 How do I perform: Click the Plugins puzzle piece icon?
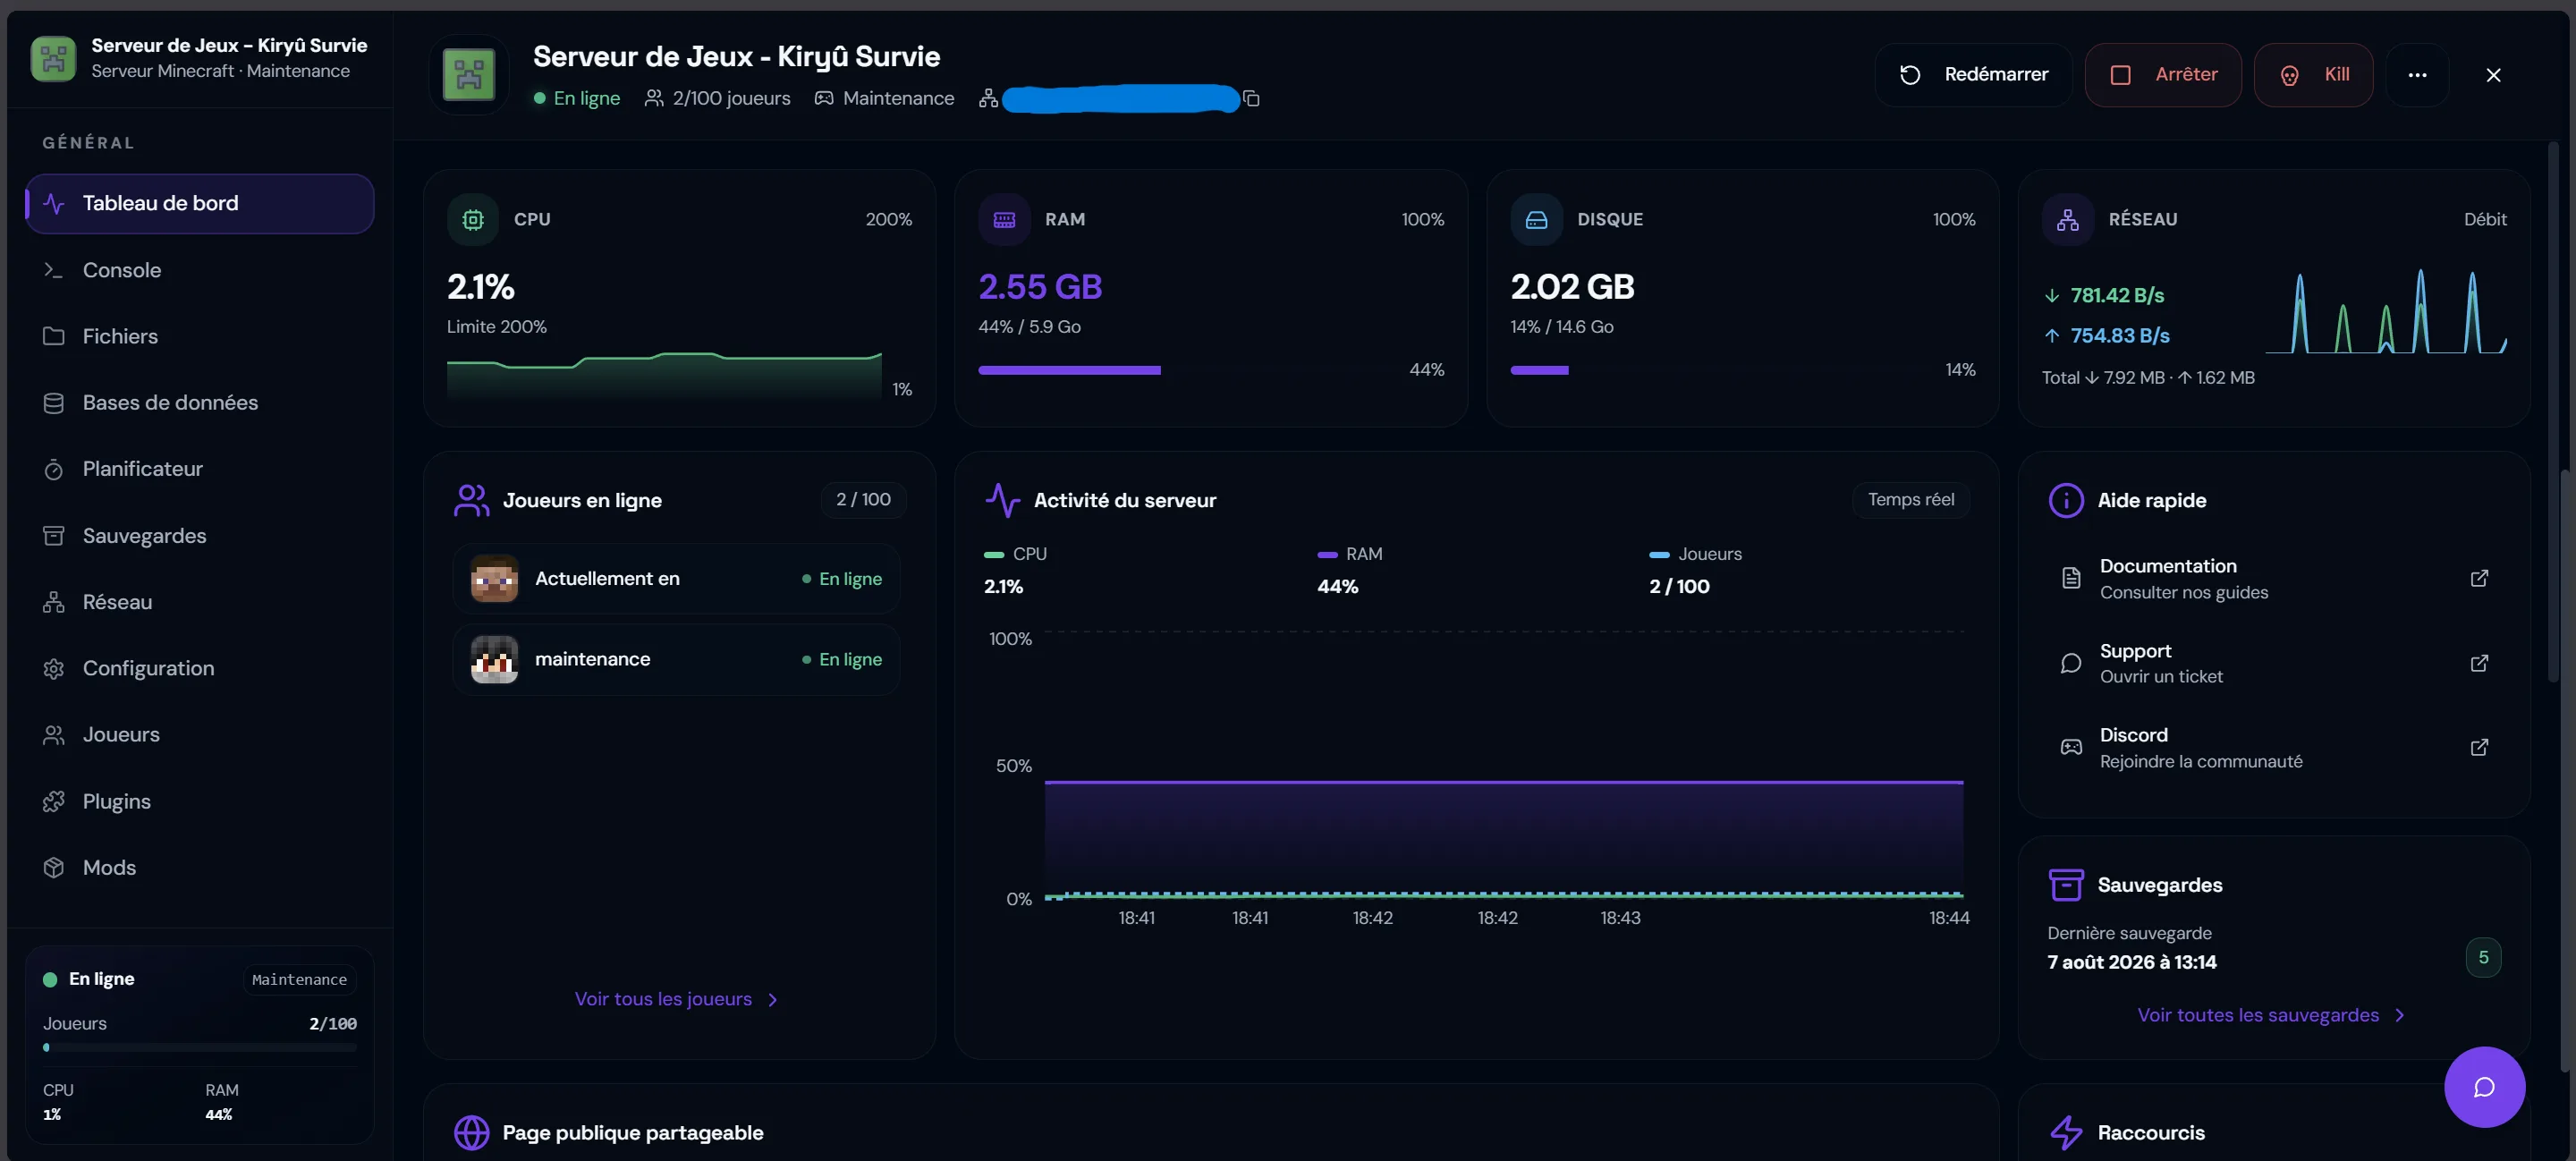tap(54, 801)
